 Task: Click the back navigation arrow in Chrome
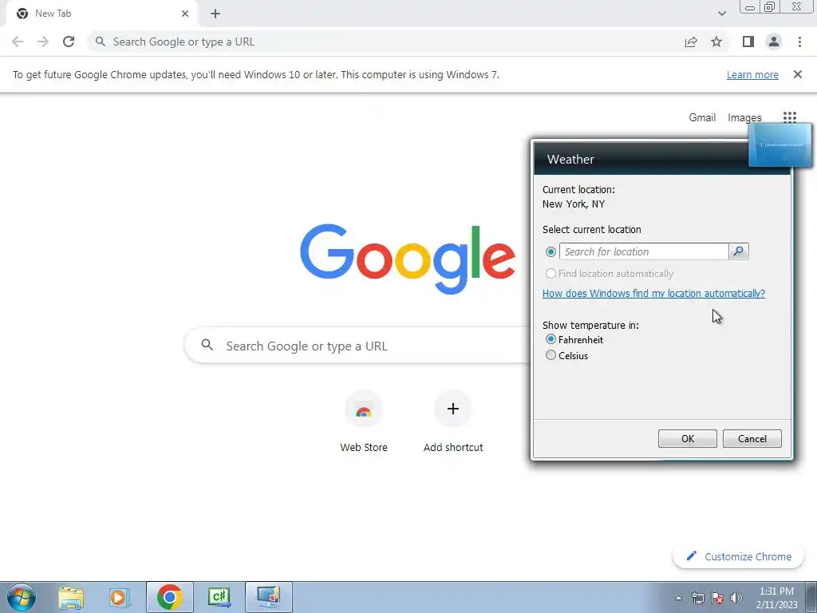pos(18,42)
